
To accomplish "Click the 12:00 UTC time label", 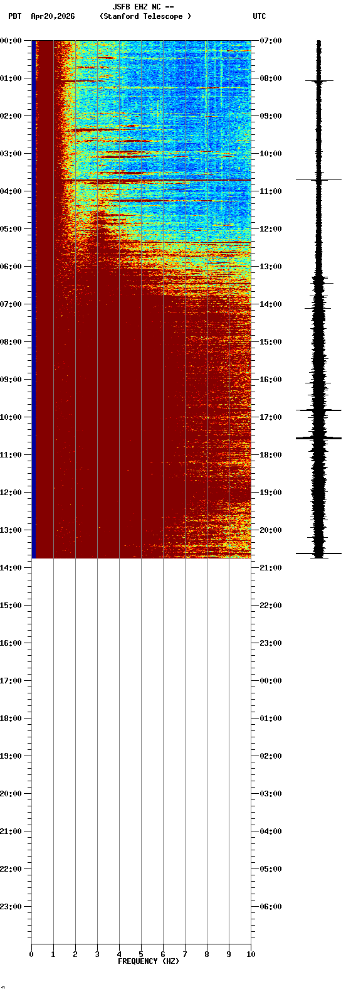I will 271,229.
